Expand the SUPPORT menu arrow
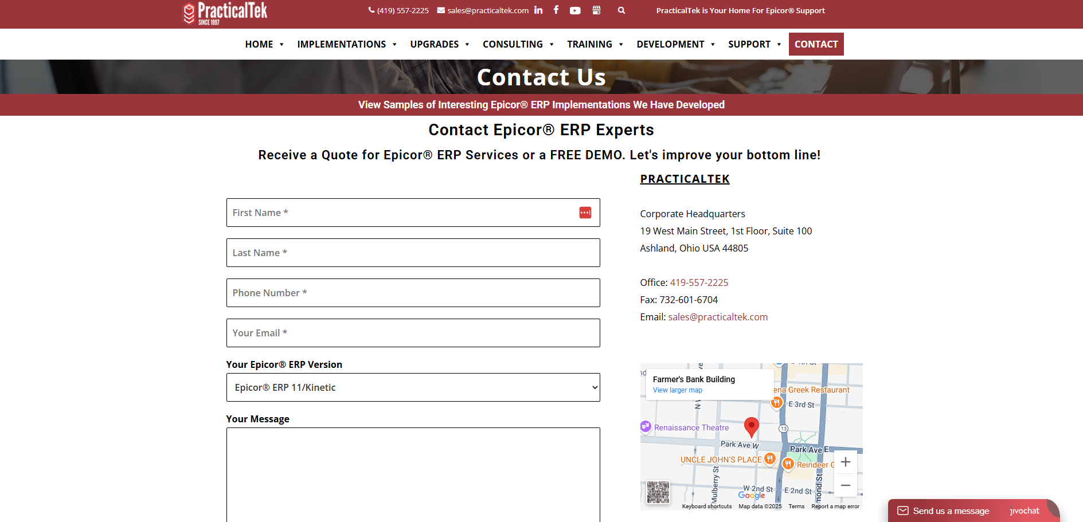Viewport: 1083px width, 522px height. click(779, 44)
